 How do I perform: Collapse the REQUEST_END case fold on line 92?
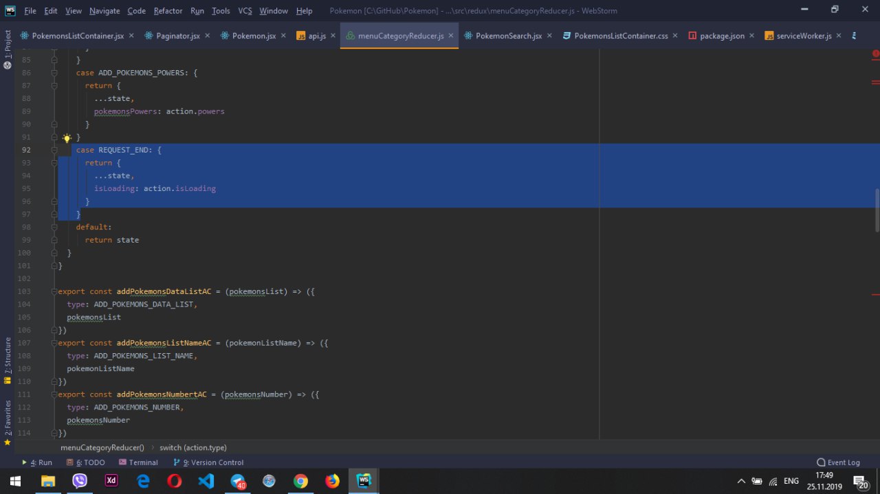tap(54, 150)
